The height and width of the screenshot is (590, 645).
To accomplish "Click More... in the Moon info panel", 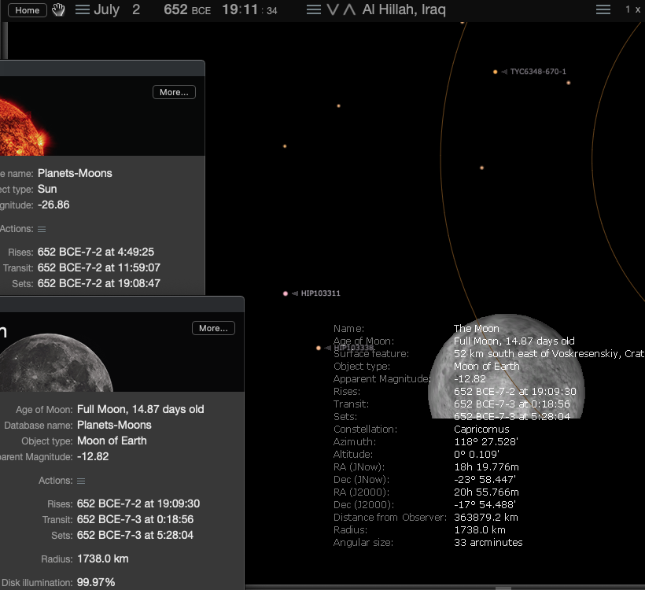I will coord(213,328).
